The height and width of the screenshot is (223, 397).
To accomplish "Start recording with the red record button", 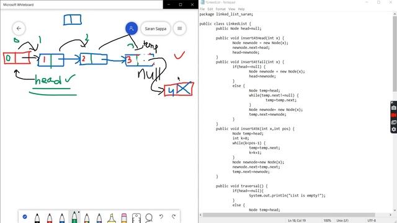I will (394, 115).
